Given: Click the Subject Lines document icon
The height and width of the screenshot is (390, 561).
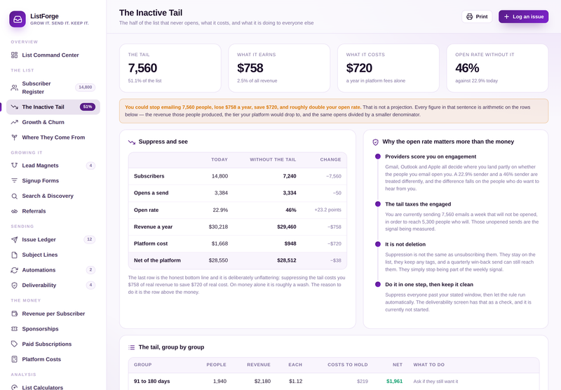Looking at the screenshot, I should pos(14,255).
